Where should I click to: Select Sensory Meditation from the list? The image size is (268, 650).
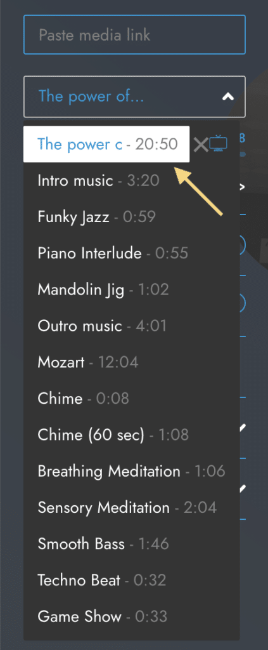132,507
